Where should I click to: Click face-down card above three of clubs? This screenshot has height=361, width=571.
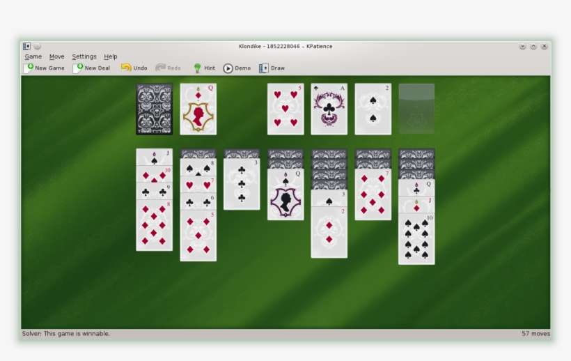point(242,154)
